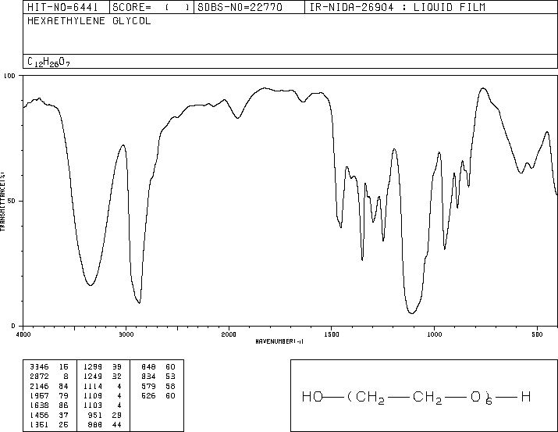558x432 pixels.
Task: Click the 3346 cm-1 O-H peak minimum
Action: (x=91, y=285)
